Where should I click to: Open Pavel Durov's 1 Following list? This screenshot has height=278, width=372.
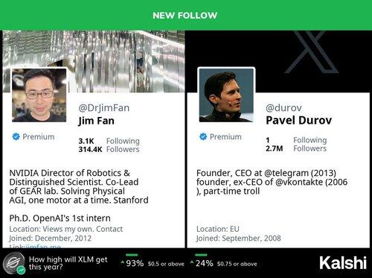point(296,140)
